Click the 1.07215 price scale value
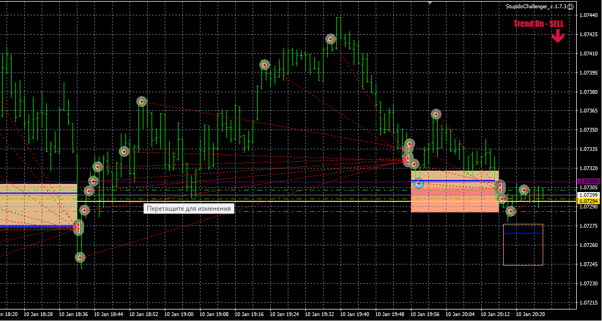This screenshot has height=321, width=602. [589, 302]
